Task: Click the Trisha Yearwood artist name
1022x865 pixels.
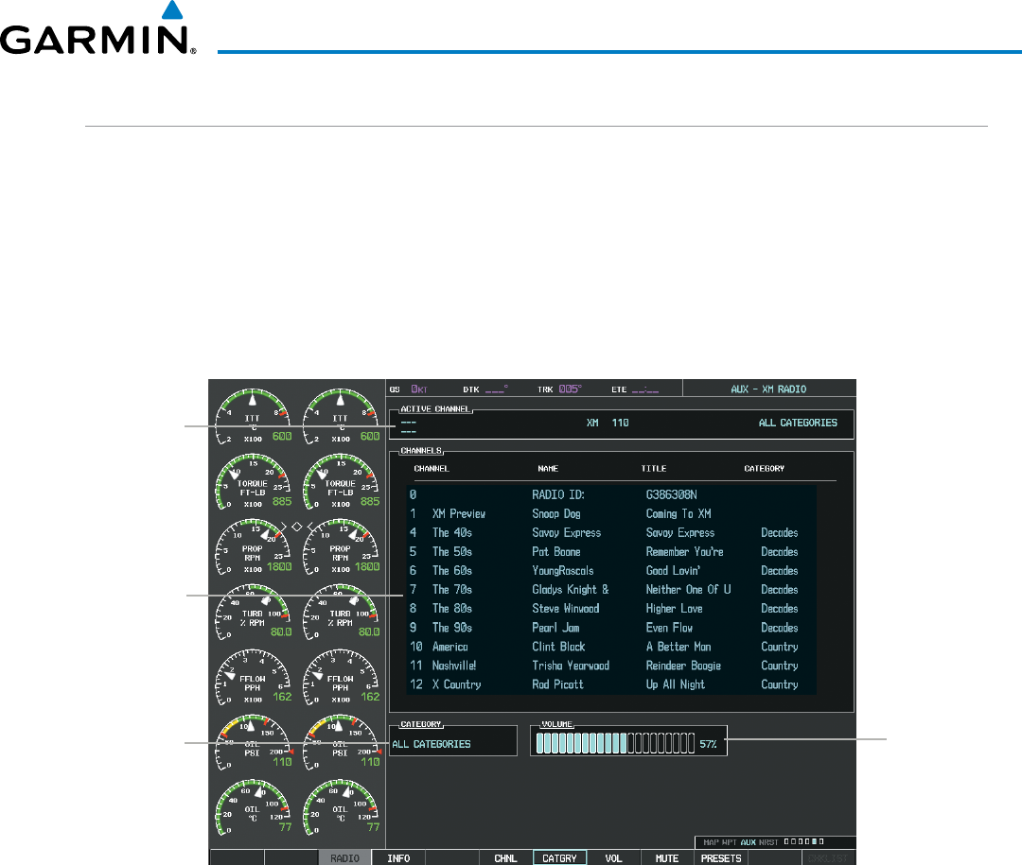Action: (571, 665)
